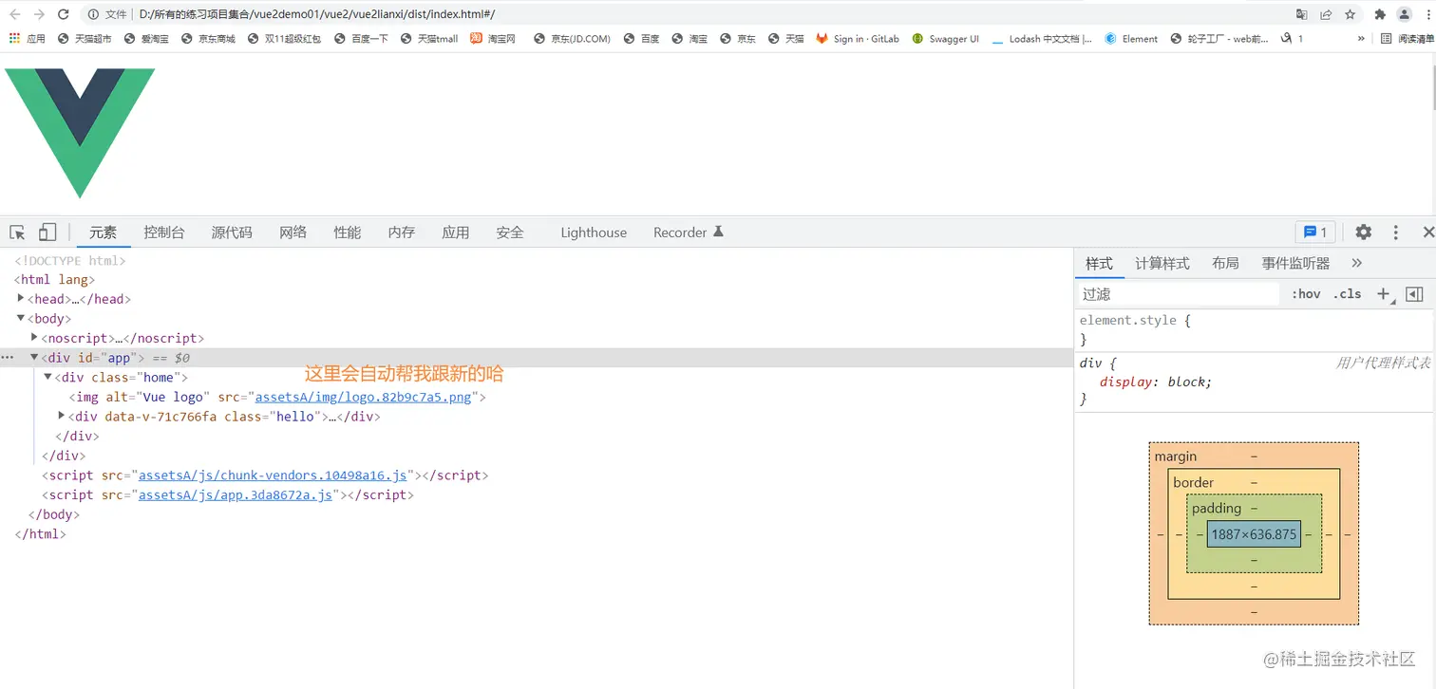Collapse the body element node
The image size is (1436, 689).
[x=21, y=318]
